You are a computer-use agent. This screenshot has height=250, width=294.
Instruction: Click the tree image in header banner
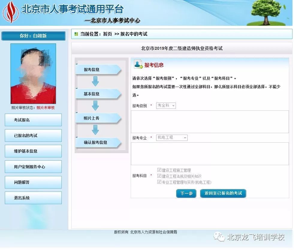coord(266,13)
